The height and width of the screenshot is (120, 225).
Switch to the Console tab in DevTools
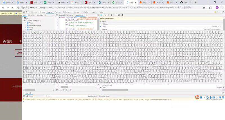click(x=42, y=12)
